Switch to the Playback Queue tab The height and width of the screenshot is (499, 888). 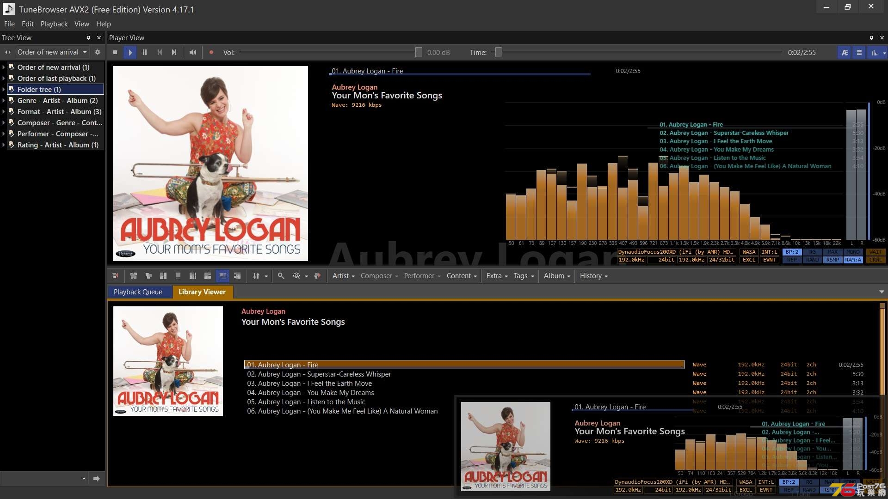pyautogui.click(x=138, y=292)
